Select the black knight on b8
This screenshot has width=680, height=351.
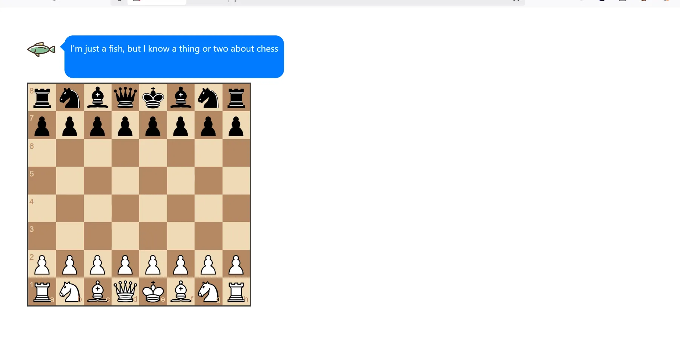[x=70, y=98]
